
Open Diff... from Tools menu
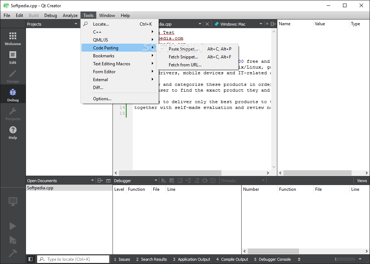pos(120,88)
